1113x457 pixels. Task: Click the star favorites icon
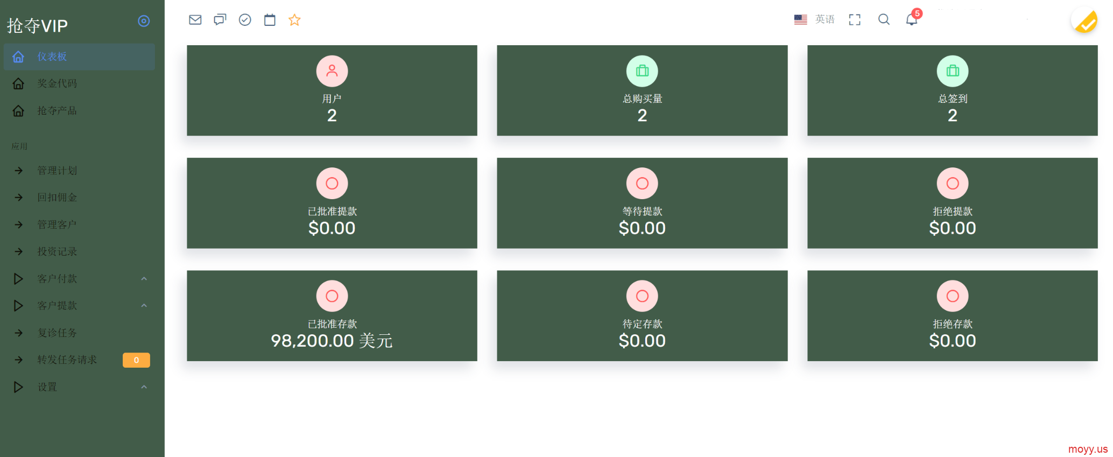[294, 20]
